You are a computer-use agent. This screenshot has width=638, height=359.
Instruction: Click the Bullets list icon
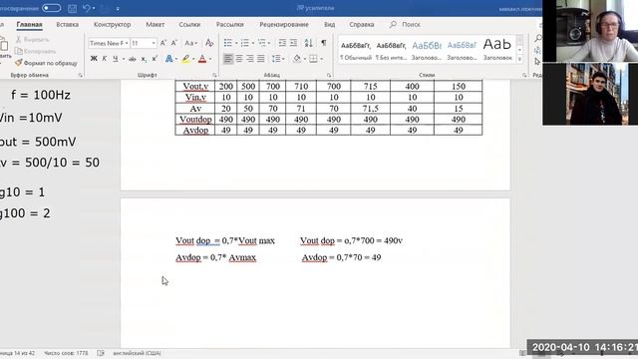click(228, 43)
